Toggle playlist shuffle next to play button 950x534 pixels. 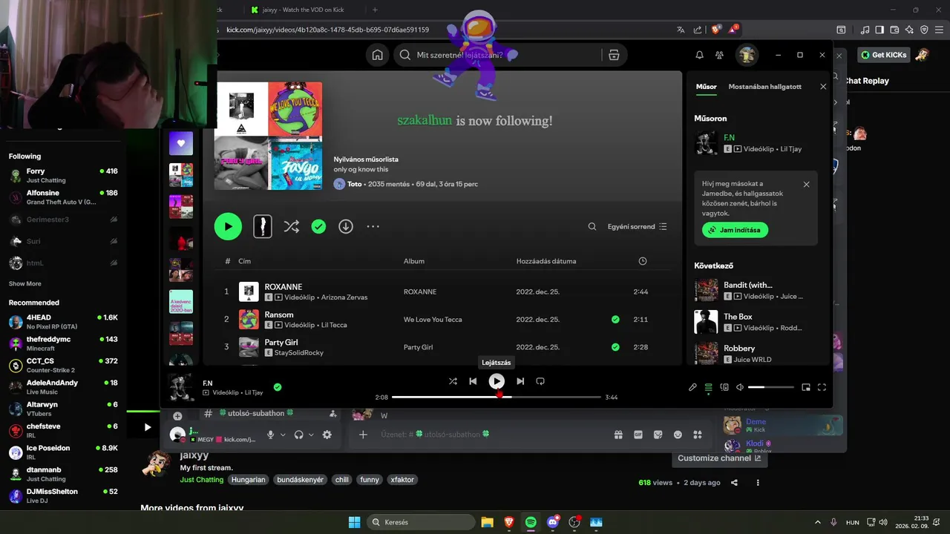coord(291,226)
